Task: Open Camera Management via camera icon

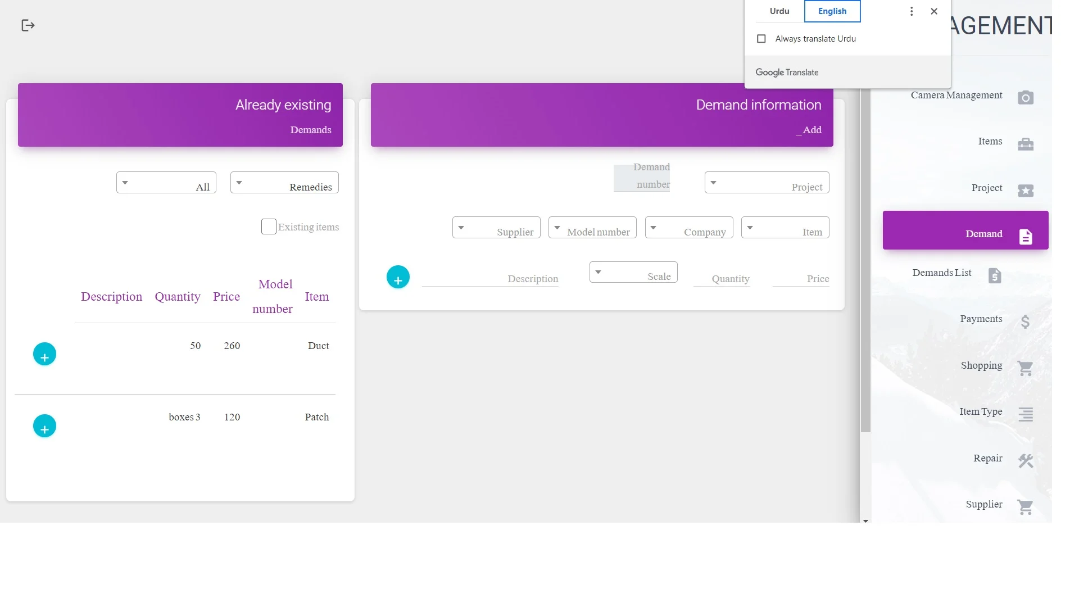Action: point(1025,97)
